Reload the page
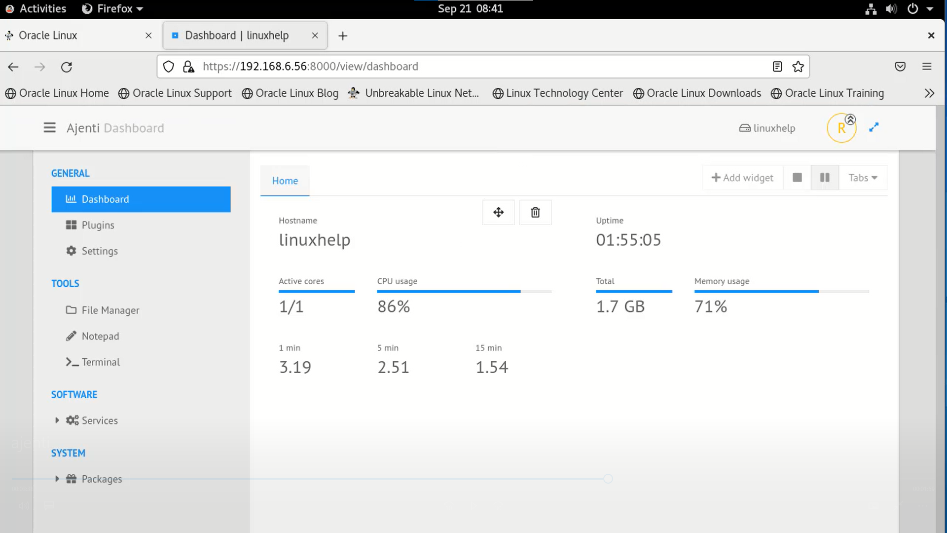The width and height of the screenshot is (947, 533). (x=67, y=67)
